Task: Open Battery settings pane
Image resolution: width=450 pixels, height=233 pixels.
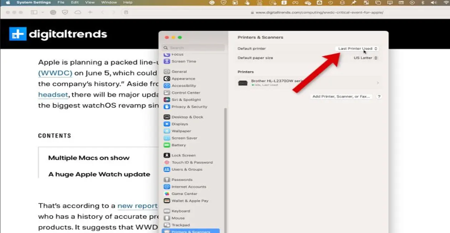Action: tap(178, 145)
